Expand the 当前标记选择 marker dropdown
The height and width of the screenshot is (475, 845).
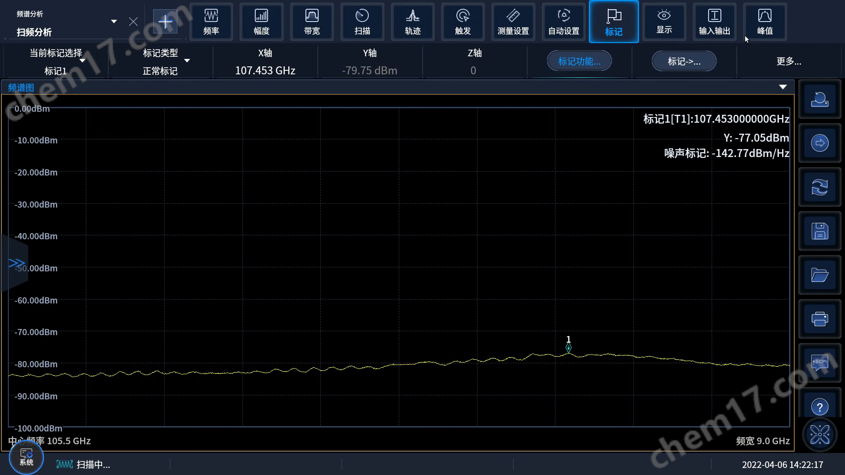pos(82,61)
